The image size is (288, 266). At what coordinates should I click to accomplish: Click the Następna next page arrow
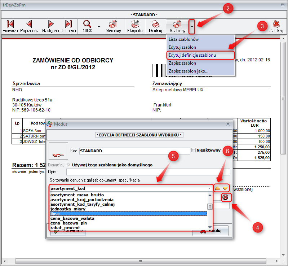pyautogui.click(x=51, y=26)
